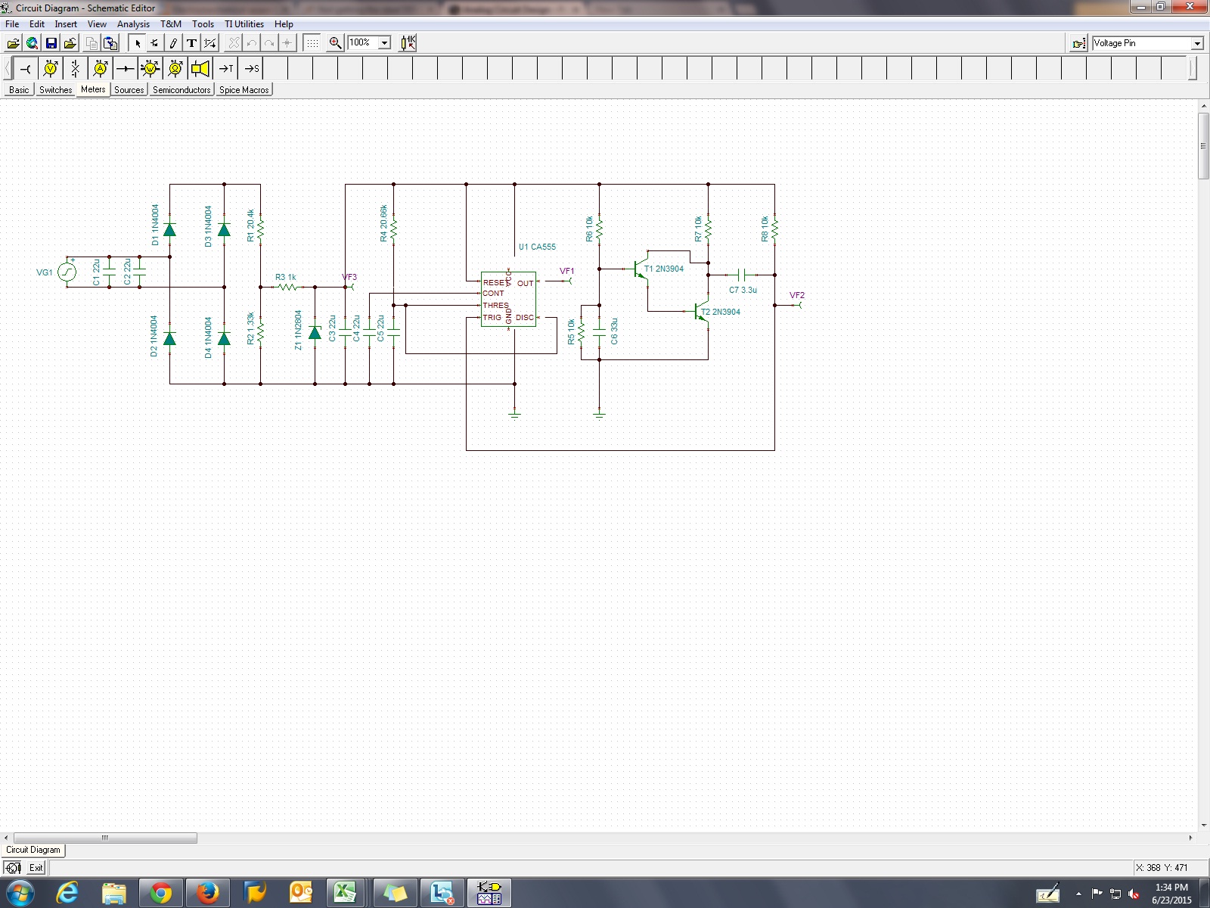Screen dimensions: 1210x908
Task: Insert a Voltmeter component
Action: (51, 69)
